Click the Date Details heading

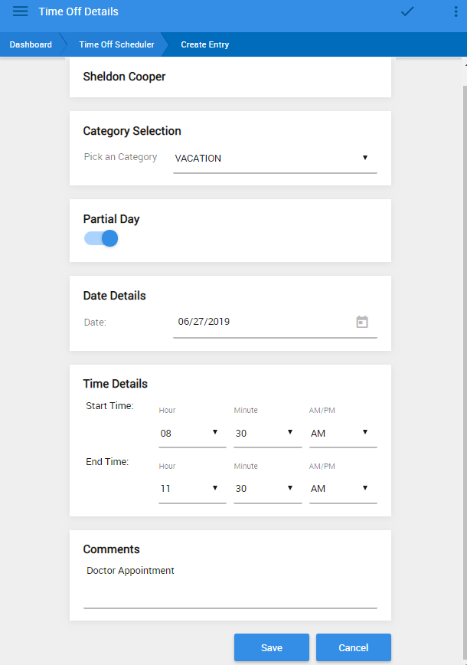114,296
